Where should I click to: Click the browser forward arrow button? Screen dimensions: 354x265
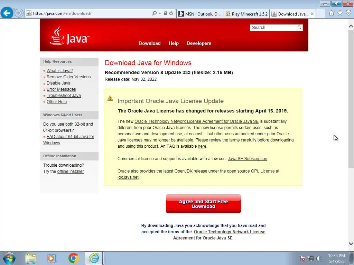(x=19, y=13)
